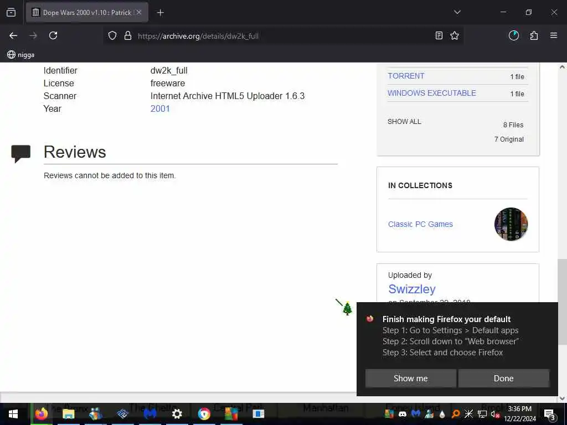Open the Settings gear taskbar icon
Screen dimensions: 567x425
pyautogui.click(x=177, y=413)
